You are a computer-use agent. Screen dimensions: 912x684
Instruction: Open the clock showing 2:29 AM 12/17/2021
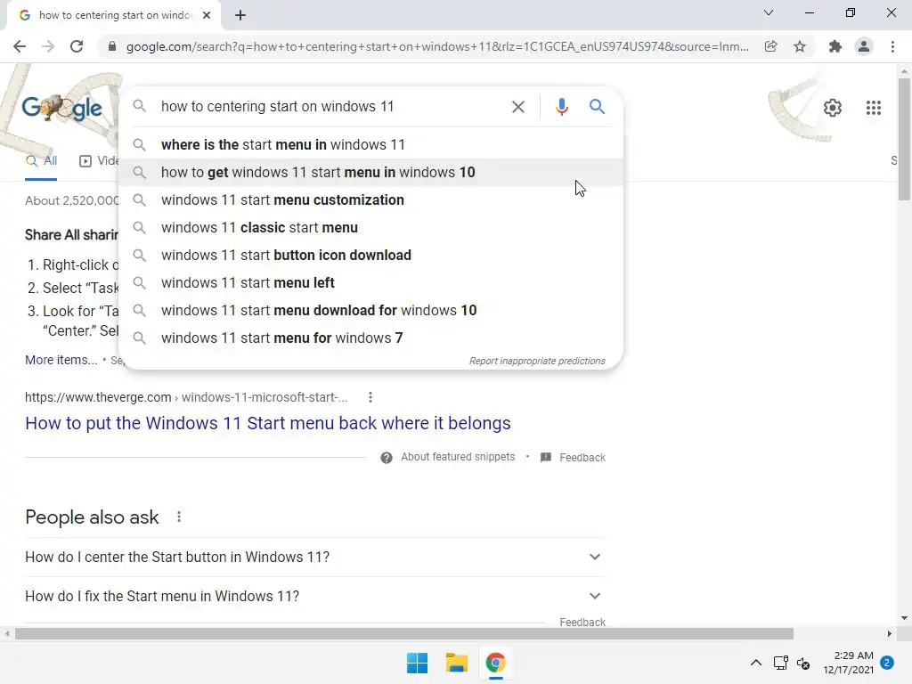[848, 663]
